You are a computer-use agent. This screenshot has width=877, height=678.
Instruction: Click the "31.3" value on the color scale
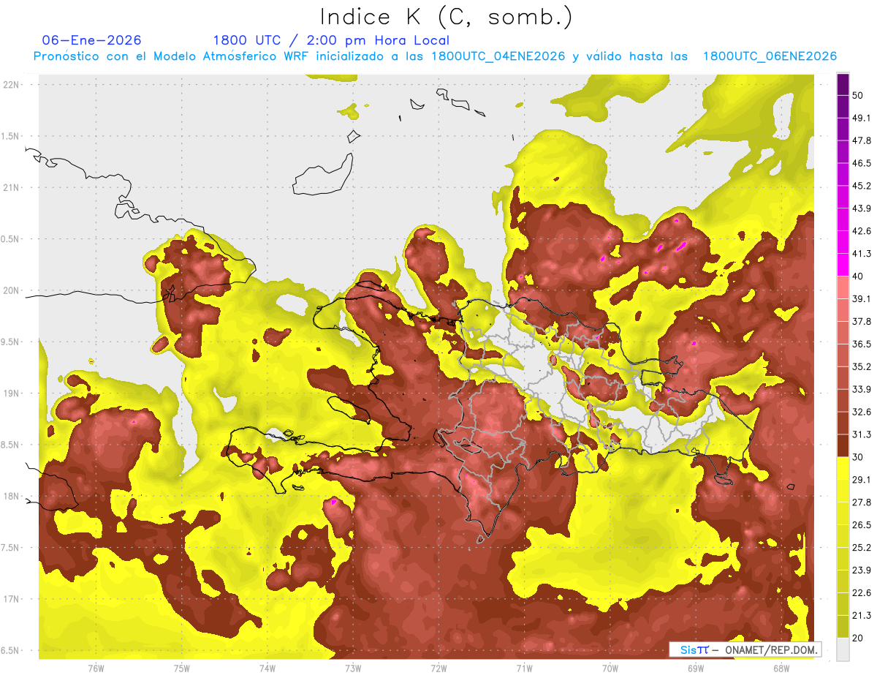click(x=862, y=434)
